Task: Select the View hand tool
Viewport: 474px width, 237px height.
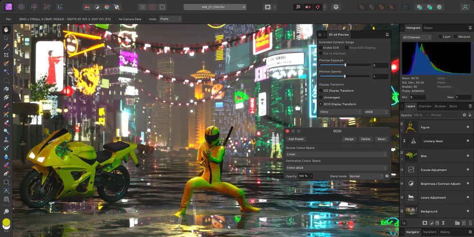Action: coord(6,29)
